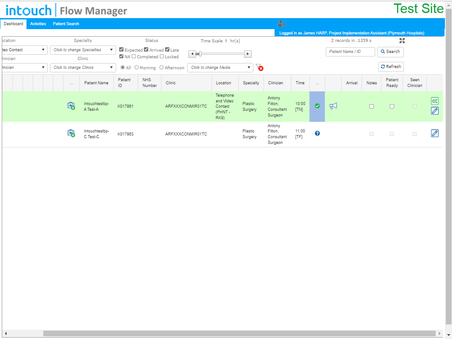Edit Test-C row with pencil icon

pyautogui.click(x=435, y=133)
